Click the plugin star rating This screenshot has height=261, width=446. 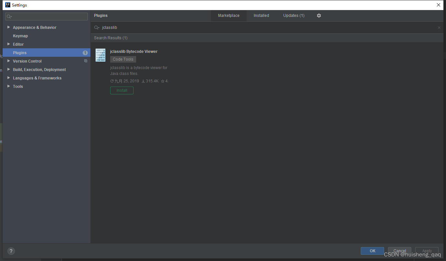point(165,81)
